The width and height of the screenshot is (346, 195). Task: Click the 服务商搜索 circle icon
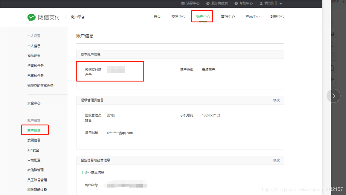point(207,4)
